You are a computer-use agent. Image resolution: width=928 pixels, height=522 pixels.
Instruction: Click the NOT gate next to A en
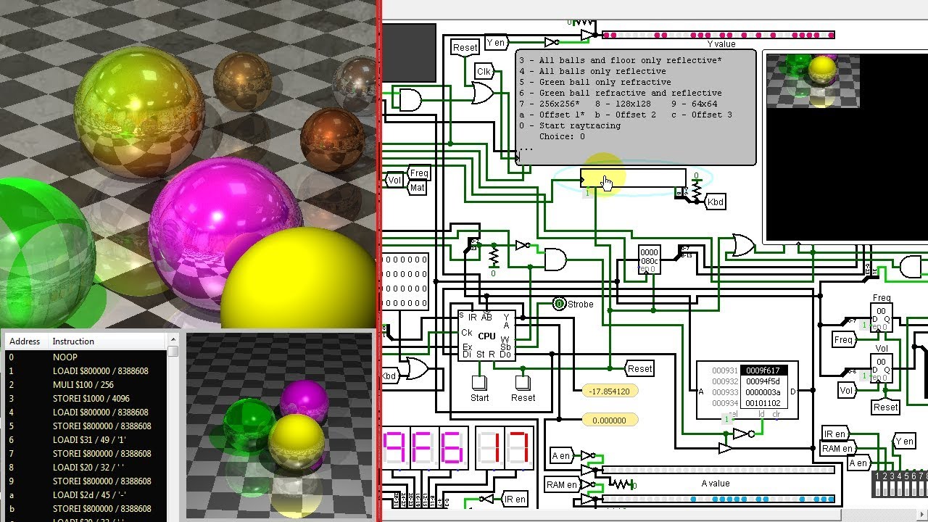coord(588,455)
